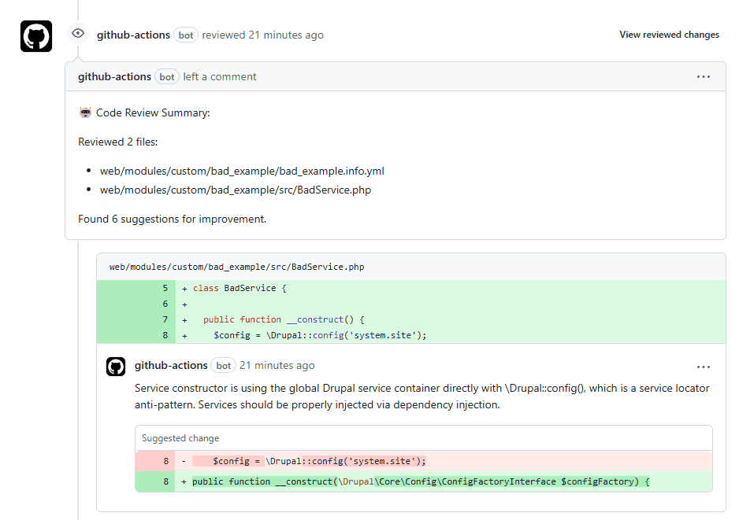
Task: Open the inline comment three-dot menu
Action: [704, 367]
